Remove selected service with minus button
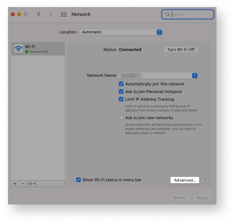The width and height of the screenshot is (234, 223). [23, 183]
